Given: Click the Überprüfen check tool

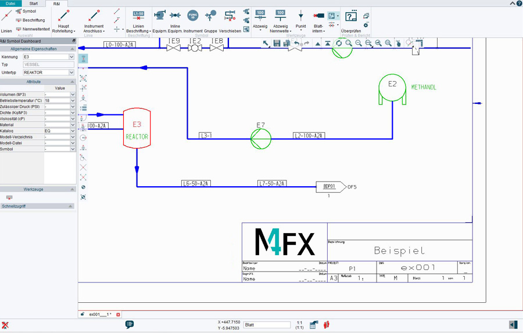Looking at the screenshot, I should click(351, 21).
